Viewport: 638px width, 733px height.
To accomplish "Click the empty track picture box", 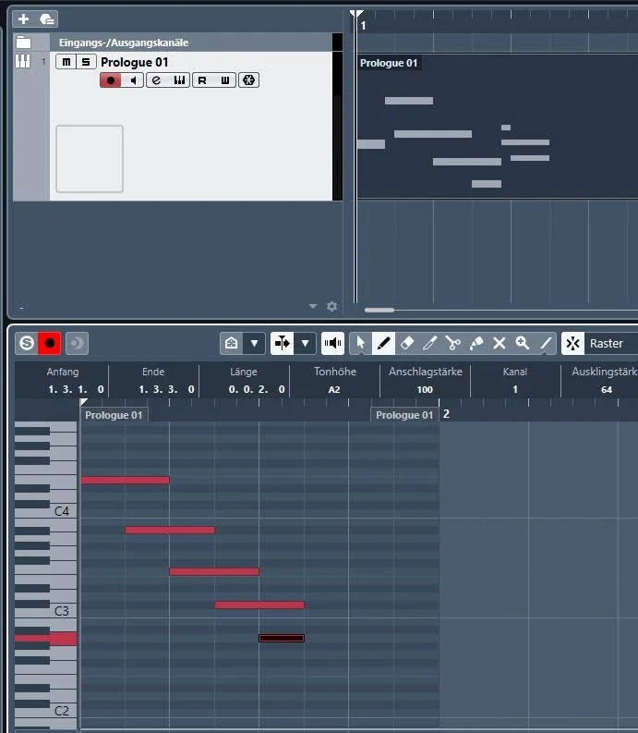I will click(90, 158).
